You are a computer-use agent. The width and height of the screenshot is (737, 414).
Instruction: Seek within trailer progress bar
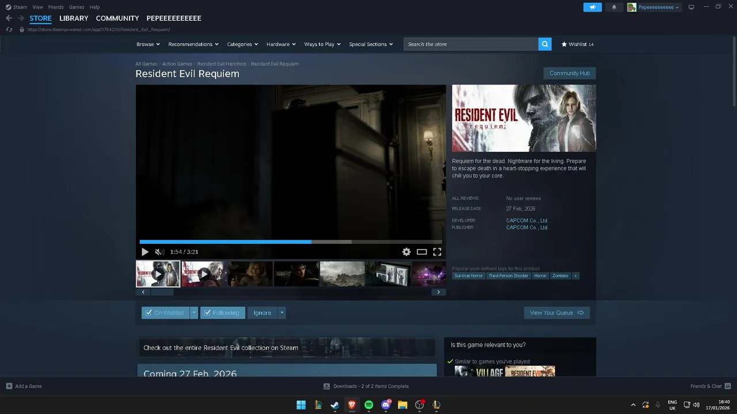click(291, 242)
